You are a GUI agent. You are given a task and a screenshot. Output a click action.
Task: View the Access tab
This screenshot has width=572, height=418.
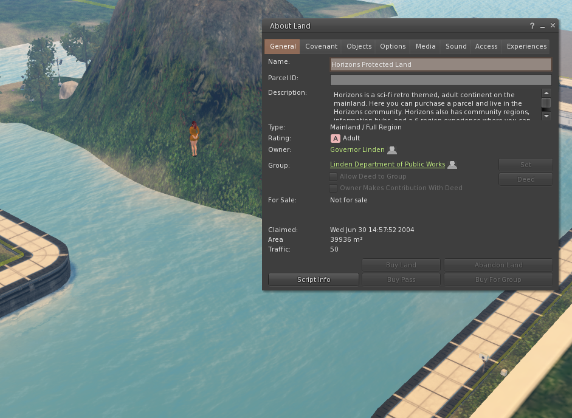(x=486, y=46)
